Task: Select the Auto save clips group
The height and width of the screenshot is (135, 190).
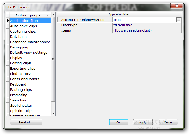Action: (30, 26)
